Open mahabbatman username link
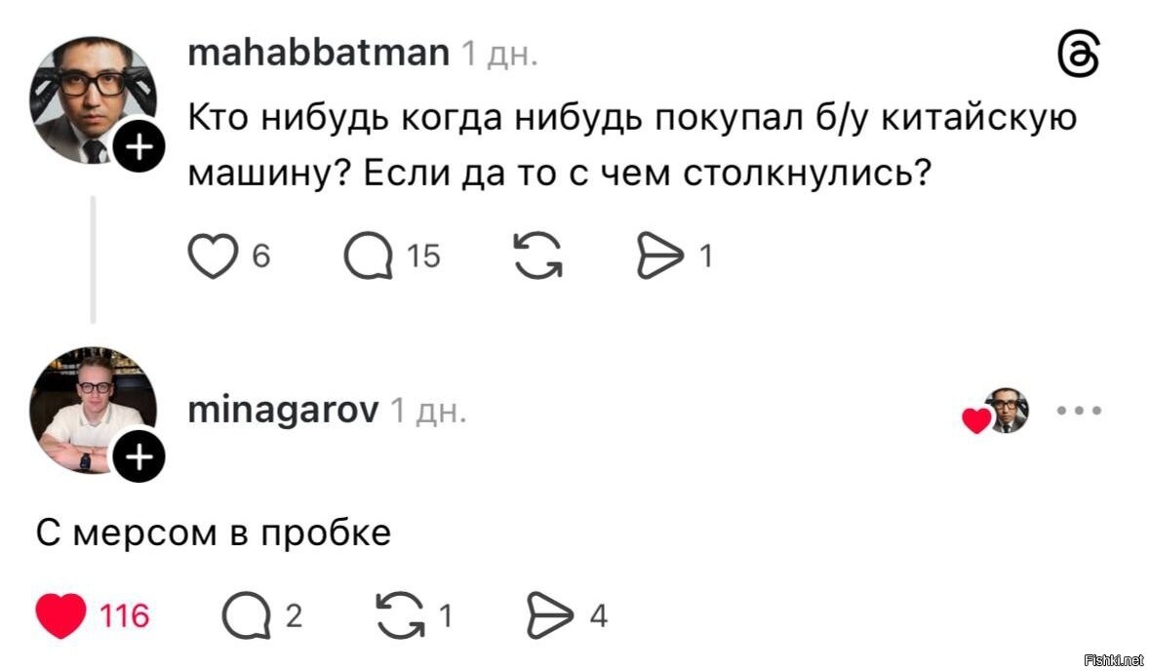 pos(318,53)
